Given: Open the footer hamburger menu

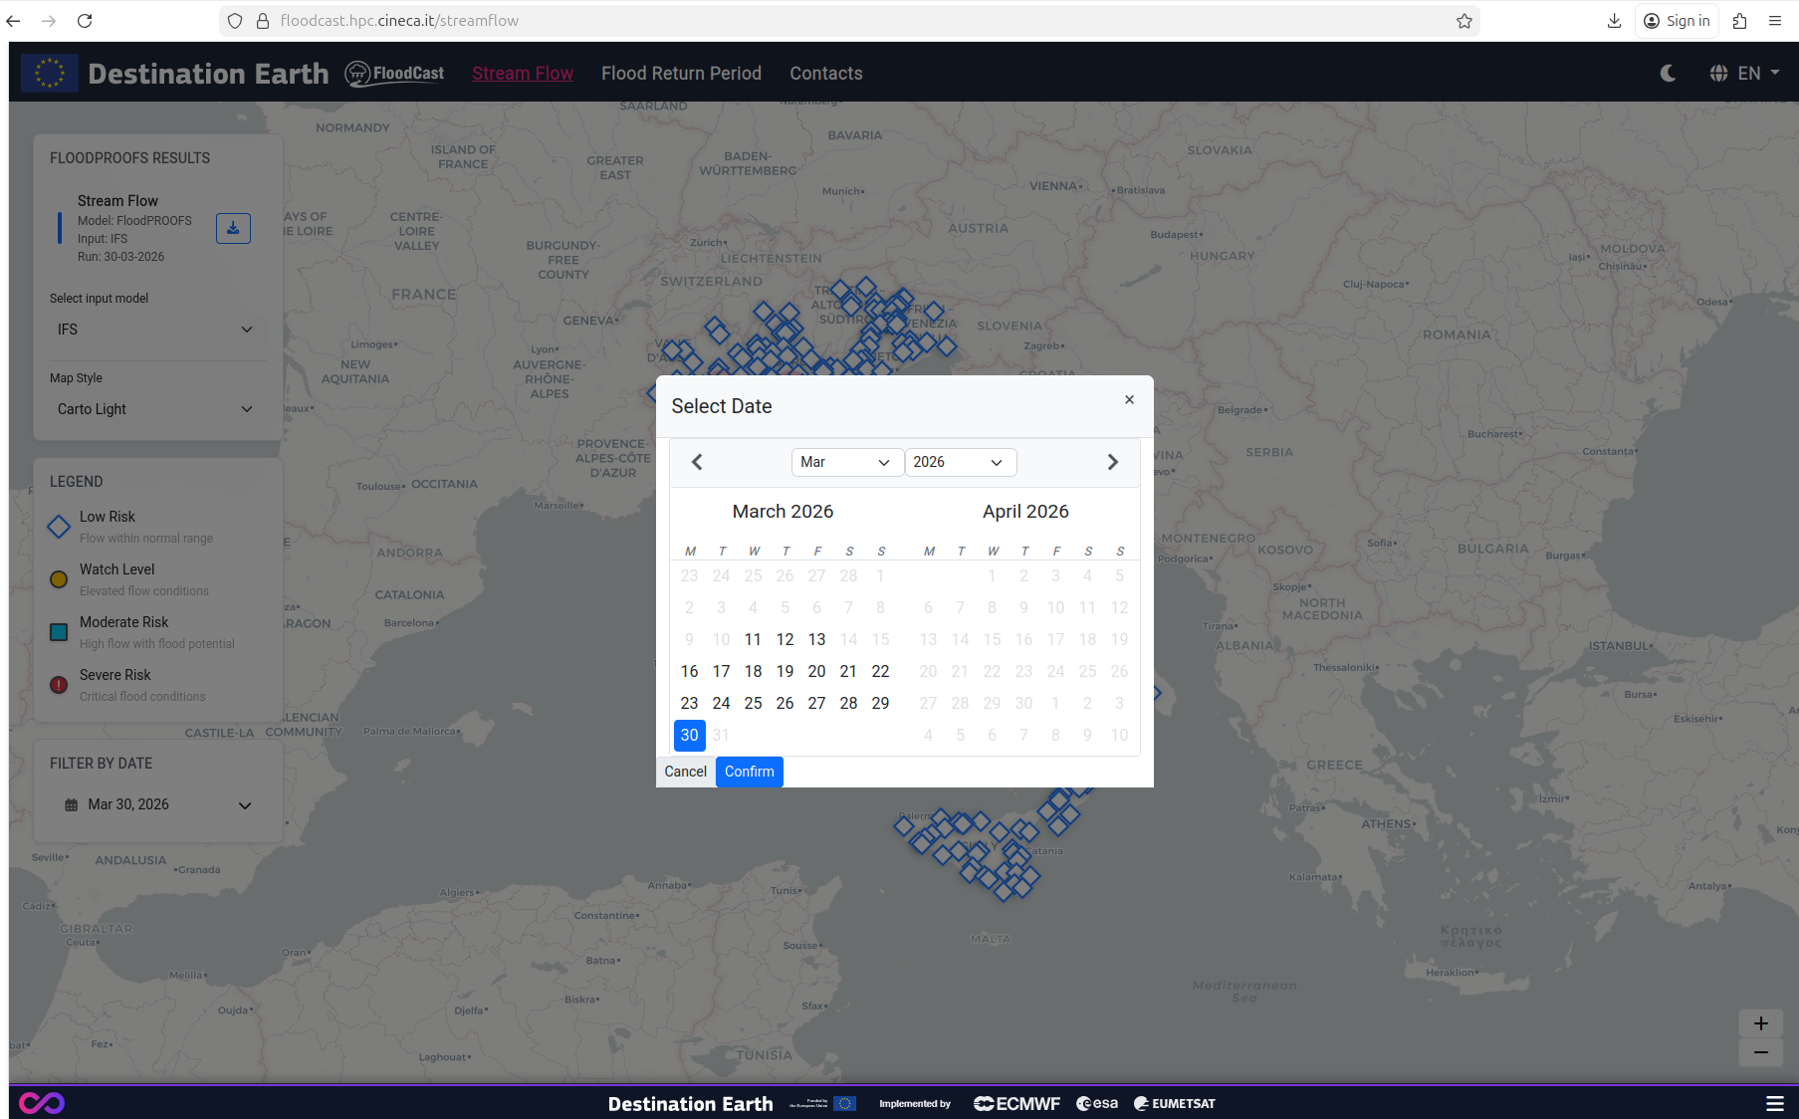Looking at the screenshot, I should tap(1774, 1103).
